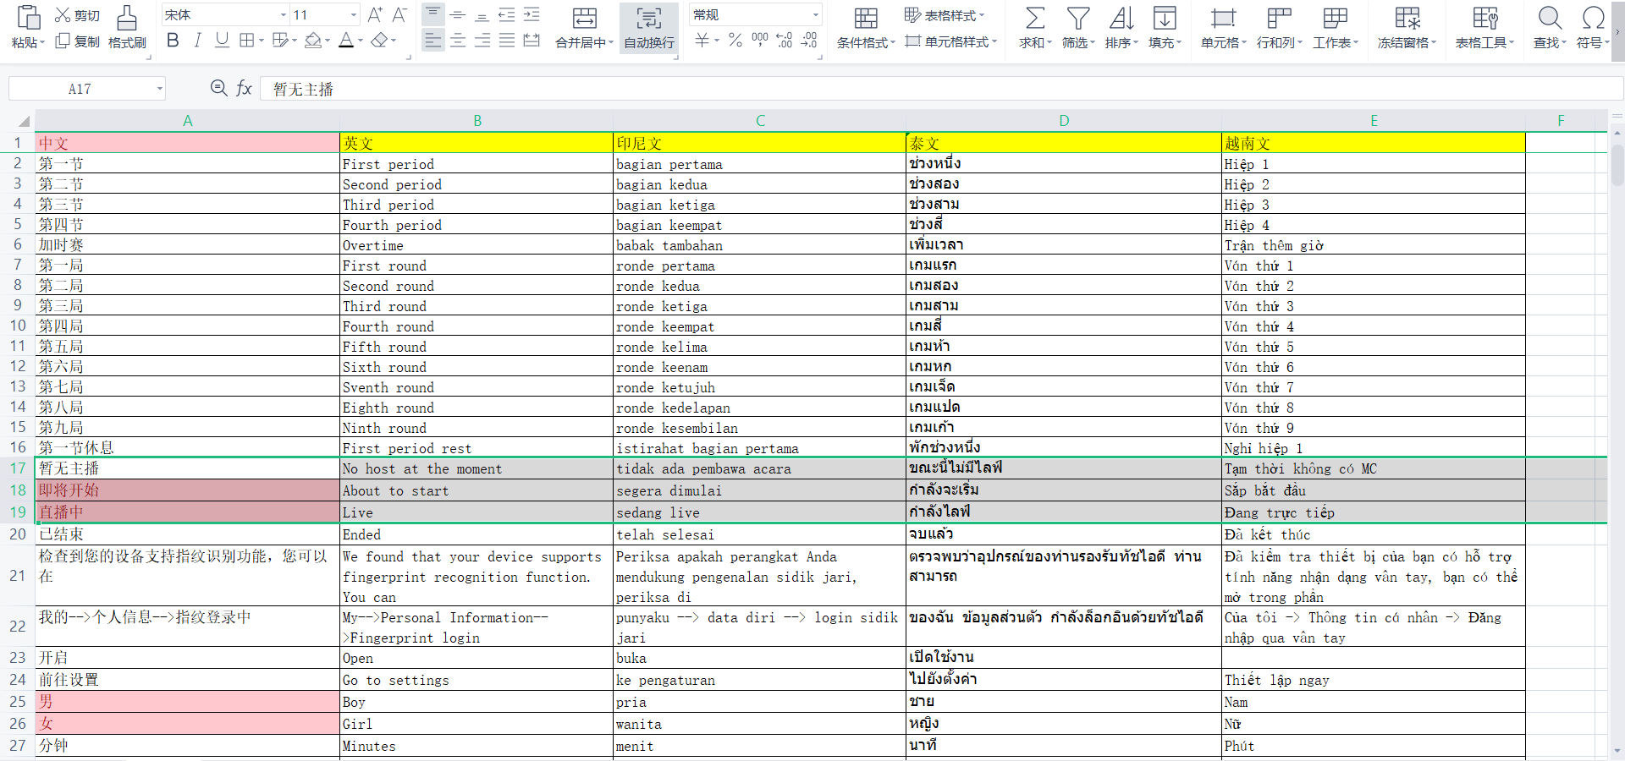
Task: Open Cell Style (单元格样式) menu
Action: click(x=951, y=41)
